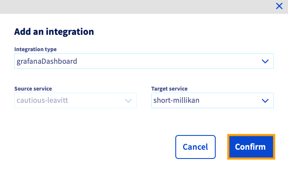
Task: Open the short-millikan target service dropdown
Action: click(x=212, y=101)
